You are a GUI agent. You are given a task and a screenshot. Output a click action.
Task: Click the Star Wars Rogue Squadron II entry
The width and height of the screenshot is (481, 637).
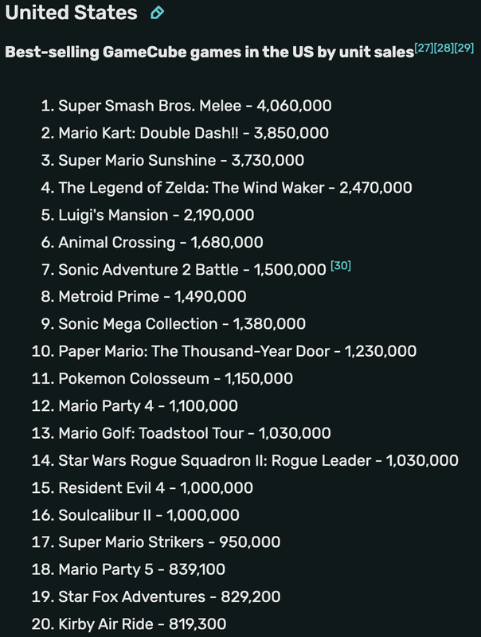(x=258, y=460)
